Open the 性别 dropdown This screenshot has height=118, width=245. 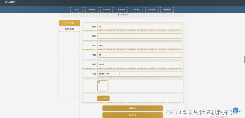point(140,64)
